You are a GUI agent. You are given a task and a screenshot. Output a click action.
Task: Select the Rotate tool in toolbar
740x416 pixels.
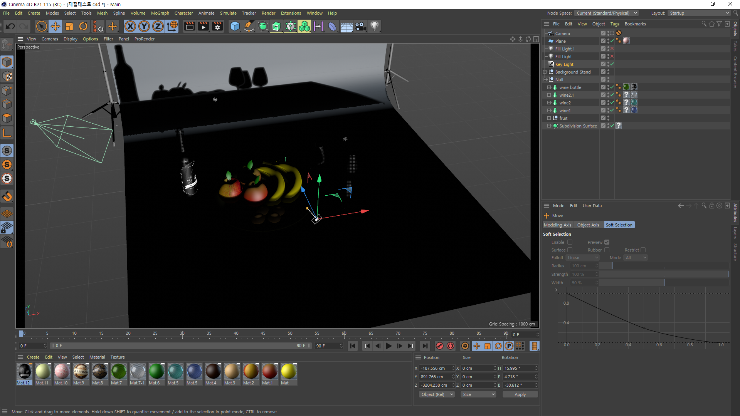tap(83, 26)
